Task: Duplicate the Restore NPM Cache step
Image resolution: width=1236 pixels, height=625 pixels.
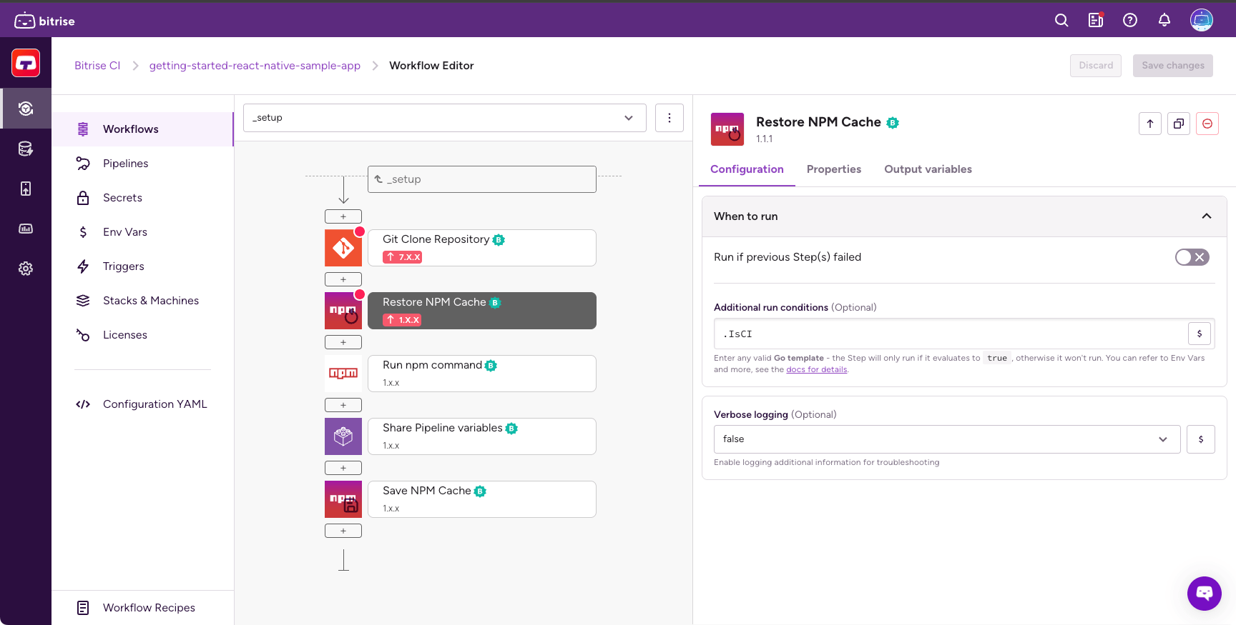Action: point(1179,124)
